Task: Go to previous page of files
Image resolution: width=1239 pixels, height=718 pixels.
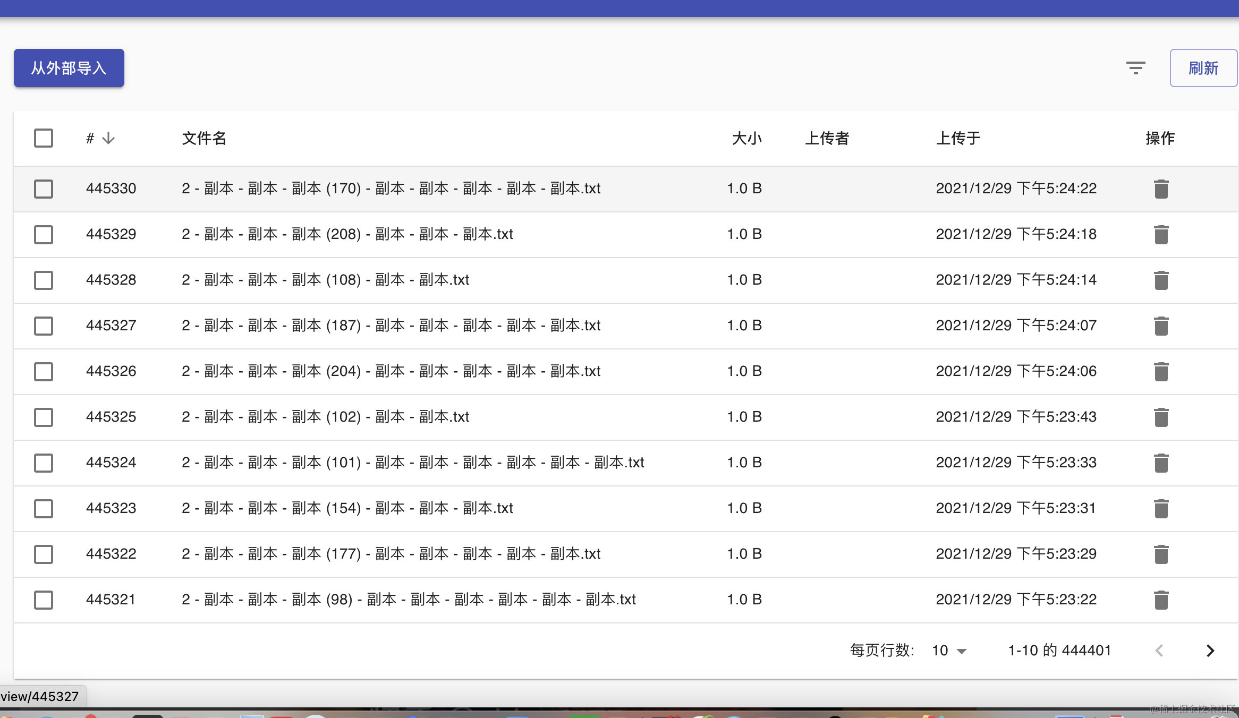Action: (1159, 651)
